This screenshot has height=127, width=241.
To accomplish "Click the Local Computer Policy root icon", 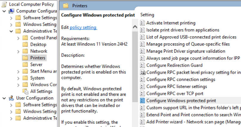I will 4,4.
